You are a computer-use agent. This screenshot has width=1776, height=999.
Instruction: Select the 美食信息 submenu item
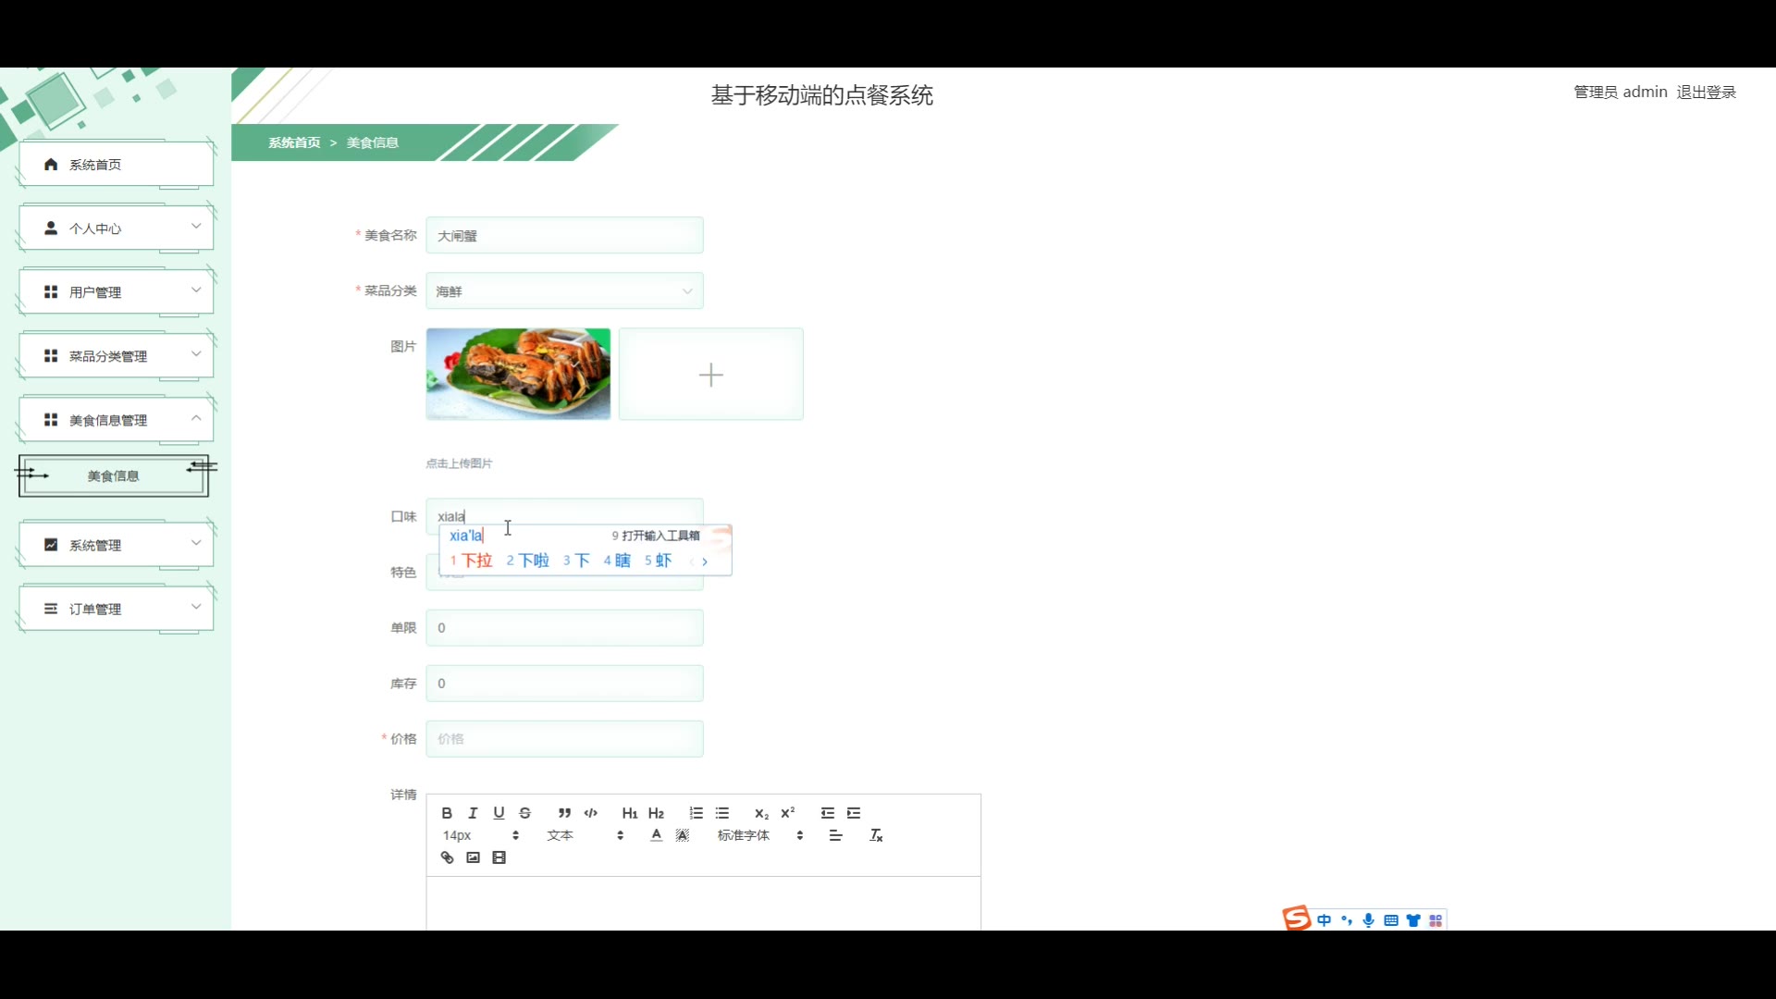[x=113, y=476]
